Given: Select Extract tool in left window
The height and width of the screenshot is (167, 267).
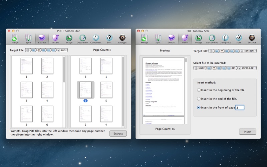Looking at the screenshot, I should [x=42, y=39].
